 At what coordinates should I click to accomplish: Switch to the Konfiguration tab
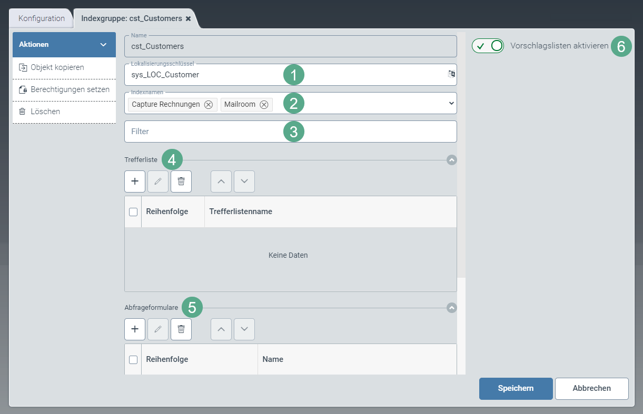coord(42,18)
